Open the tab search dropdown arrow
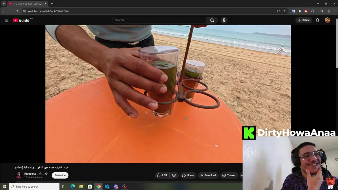 pos(4,3)
